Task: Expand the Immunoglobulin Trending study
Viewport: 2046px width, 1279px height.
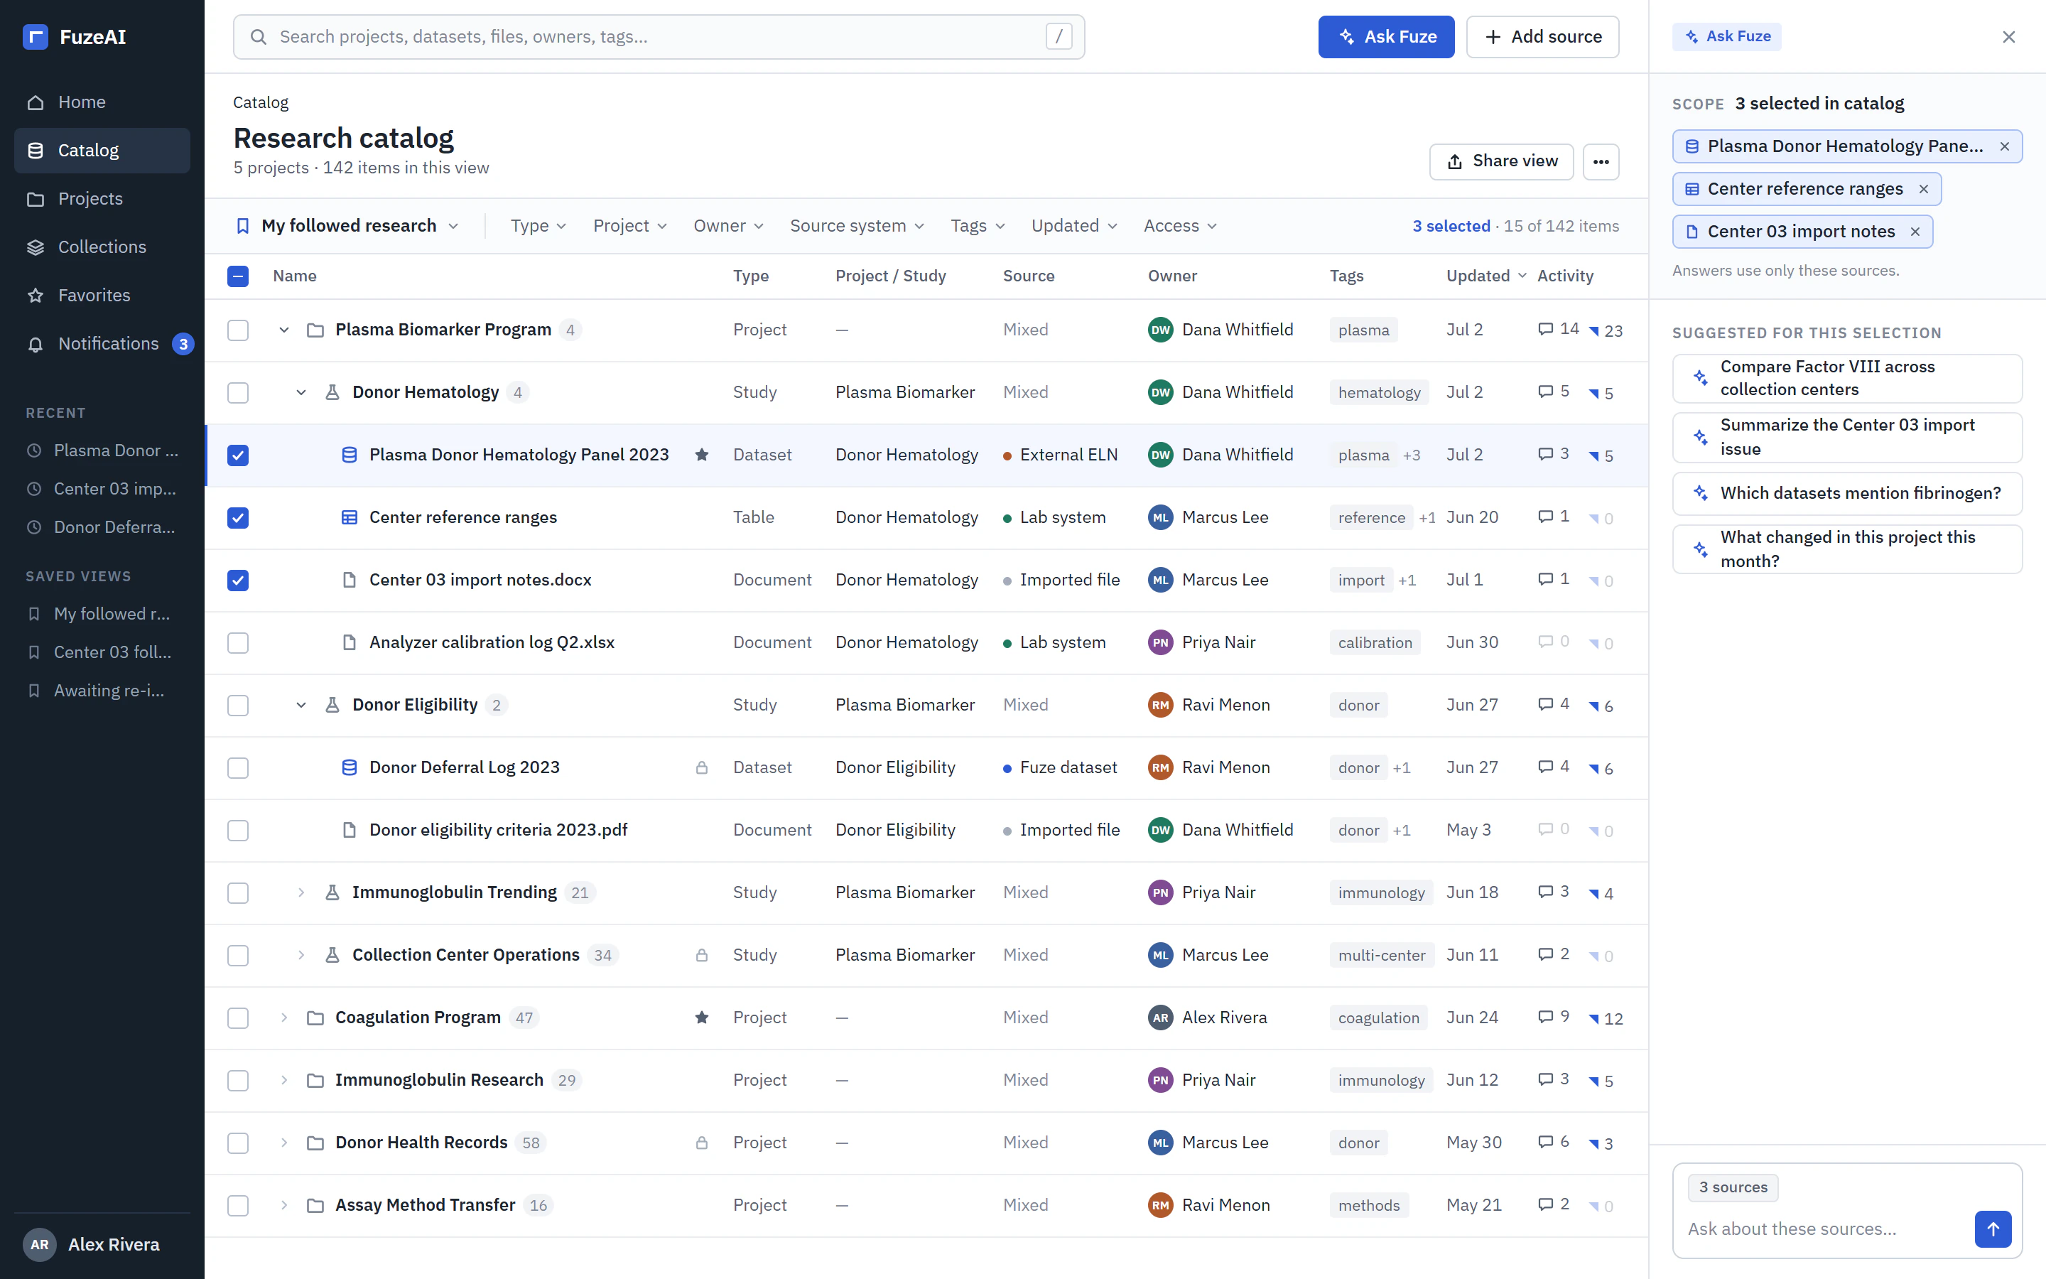Action: [301, 892]
